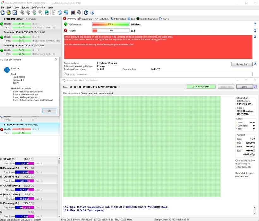259x221 pixels.
Task: Open Temperature and transfer speed tab
Action: 97,93
